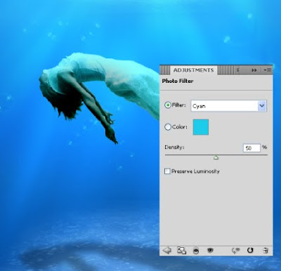Click the Density slider handle
Screen dimensions: 281x271
(216, 158)
